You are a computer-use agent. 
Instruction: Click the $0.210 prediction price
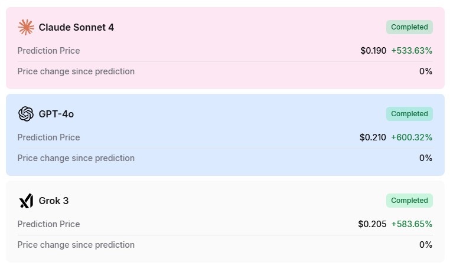[x=373, y=137]
